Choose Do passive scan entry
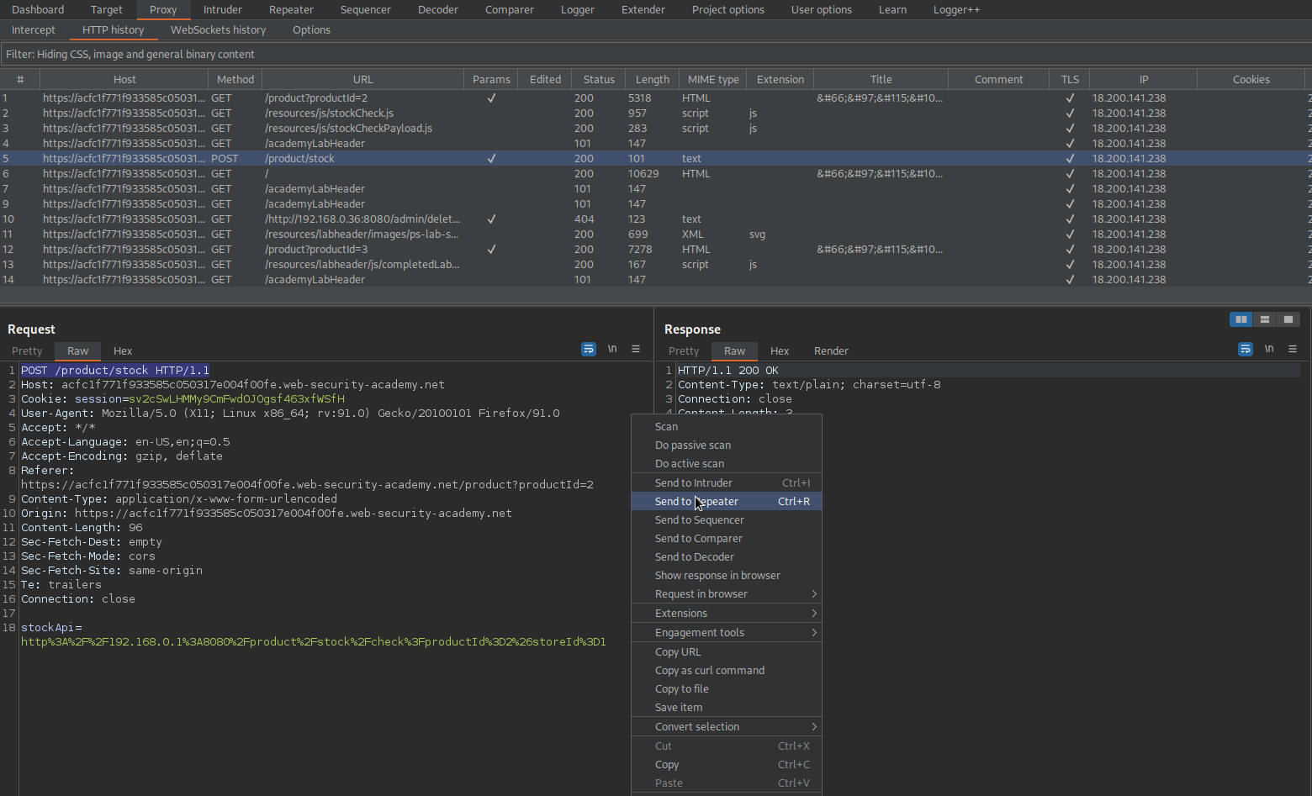1312x796 pixels. tap(727, 445)
